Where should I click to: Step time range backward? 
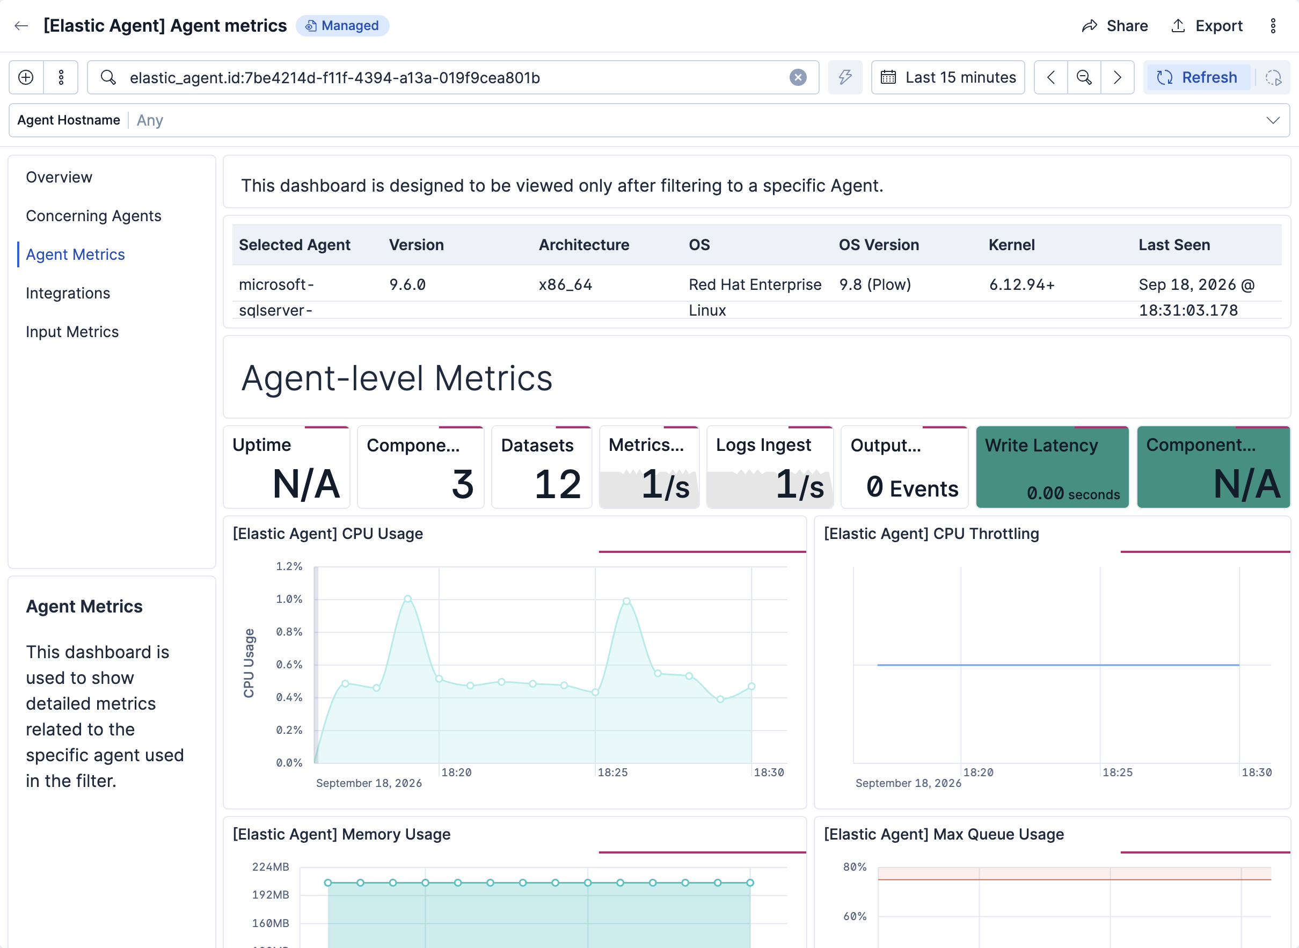click(1050, 77)
